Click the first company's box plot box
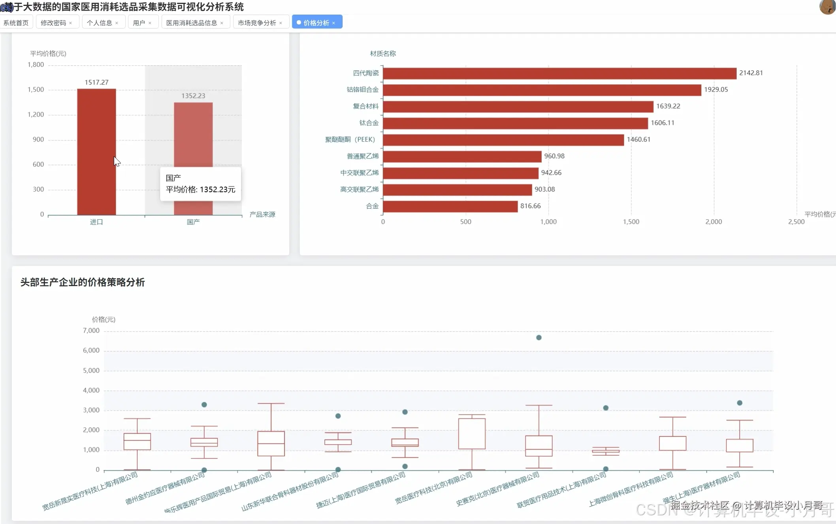Image resolution: width=836 pixels, height=524 pixels. [x=137, y=441]
